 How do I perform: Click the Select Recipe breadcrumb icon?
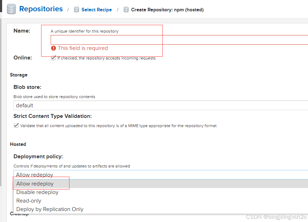pos(77,10)
